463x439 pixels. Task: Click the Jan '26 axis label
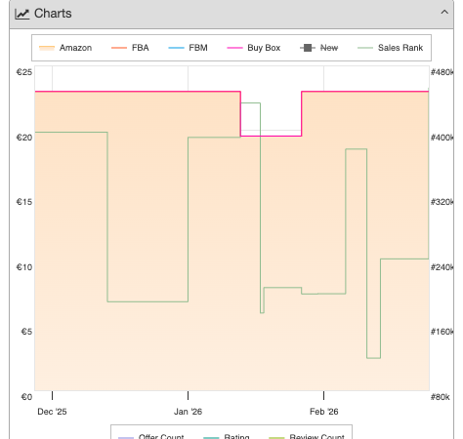pos(188,412)
